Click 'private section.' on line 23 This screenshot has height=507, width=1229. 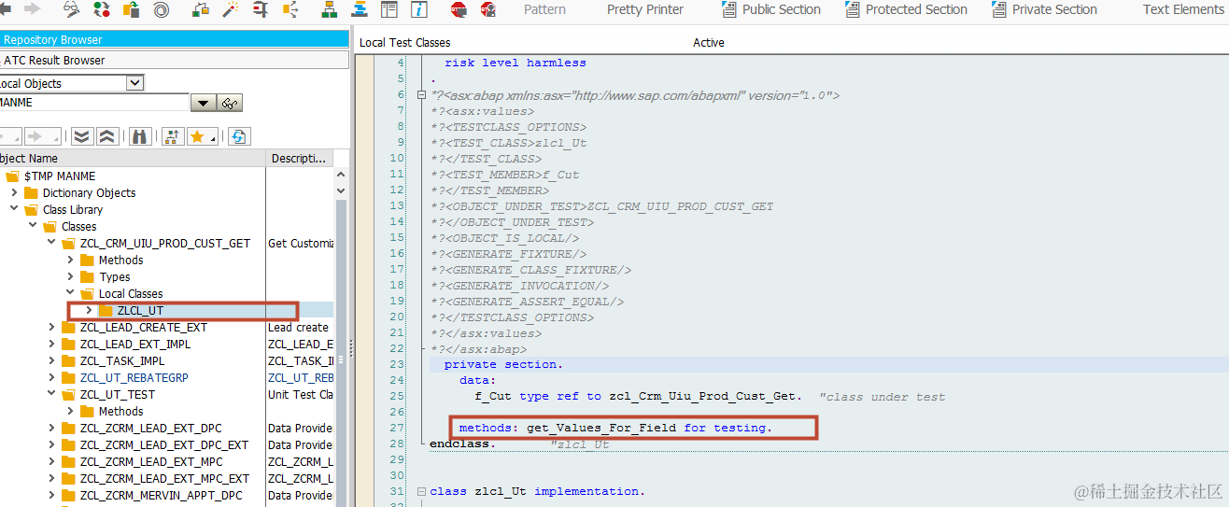pos(503,364)
